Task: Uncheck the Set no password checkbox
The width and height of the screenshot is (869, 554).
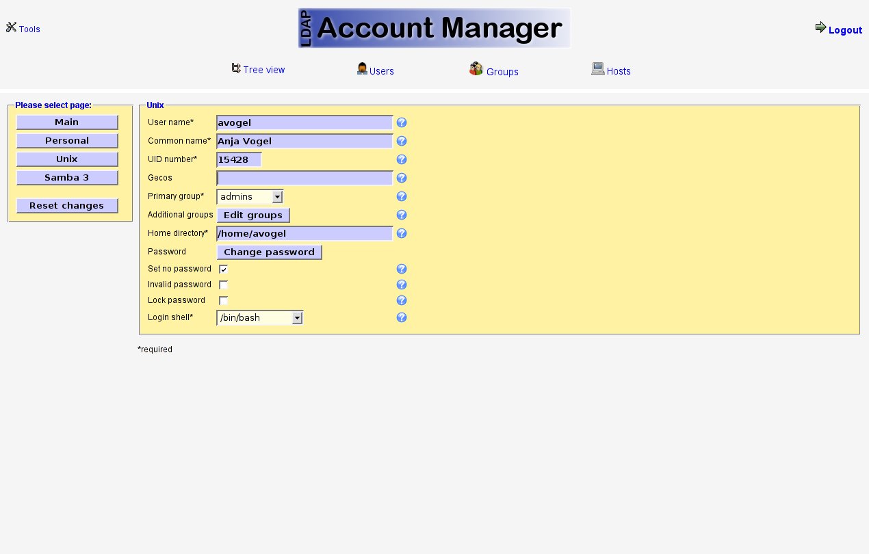Action: pyautogui.click(x=223, y=269)
